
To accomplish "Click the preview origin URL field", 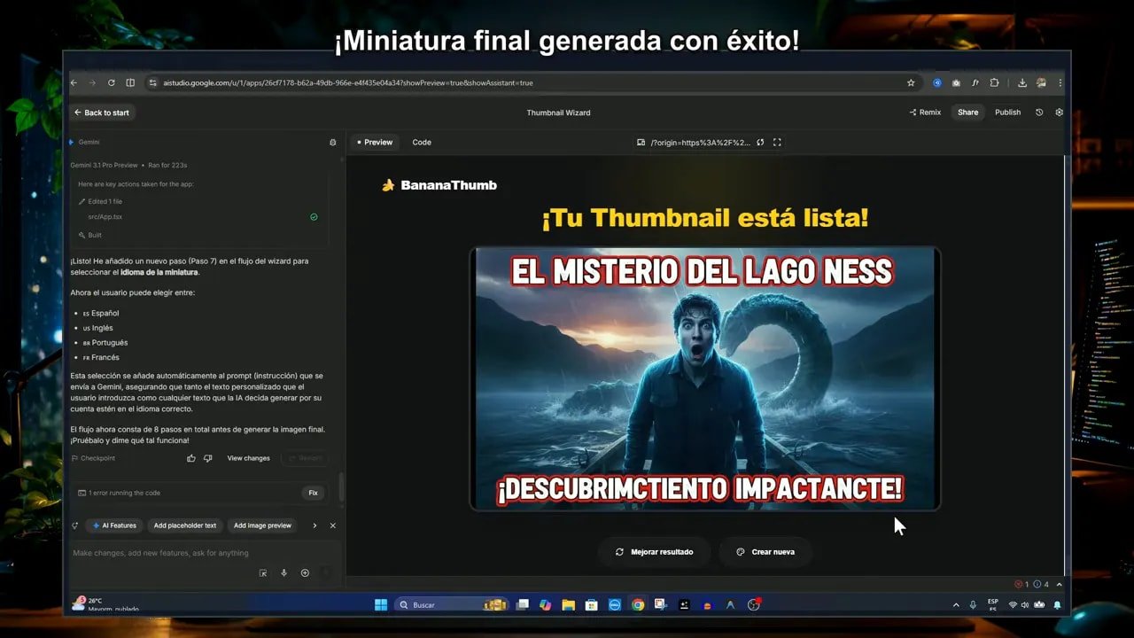I will [700, 142].
